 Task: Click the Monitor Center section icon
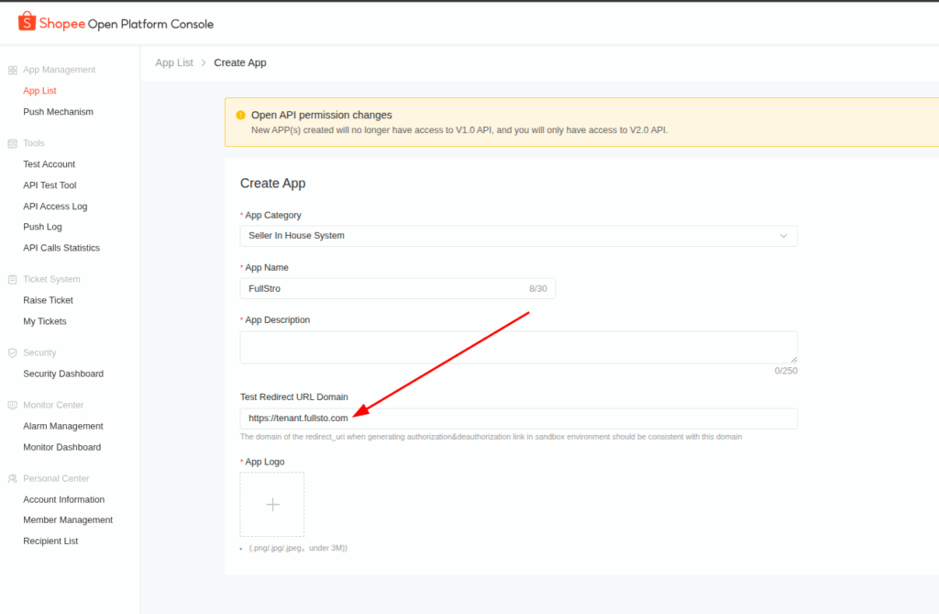click(13, 406)
